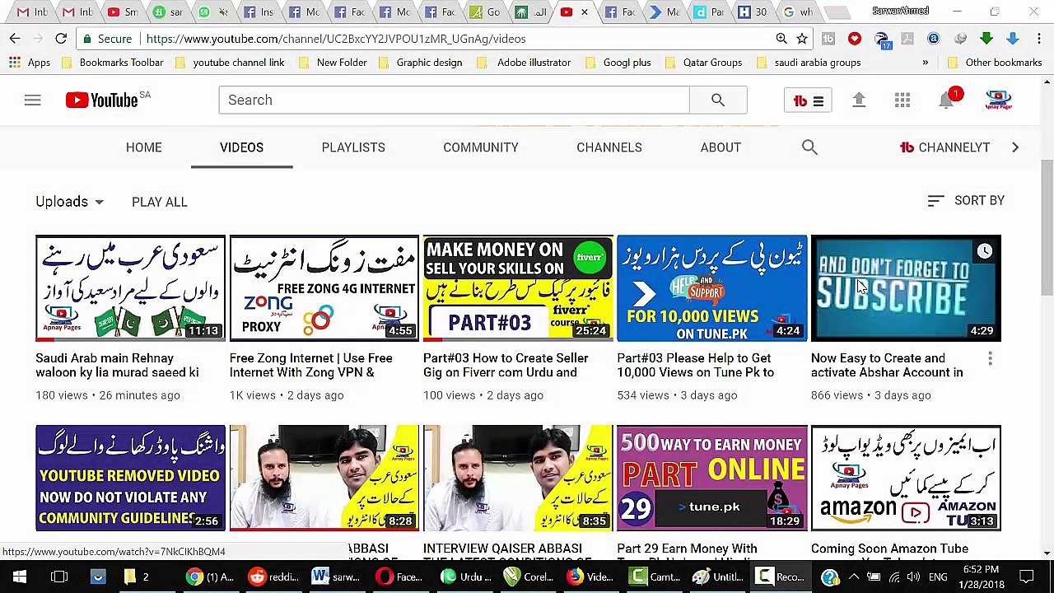The width and height of the screenshot is (1054, 593).
Task: Open the Bookmarks Toolbar folder
Action: coord(111,63)
